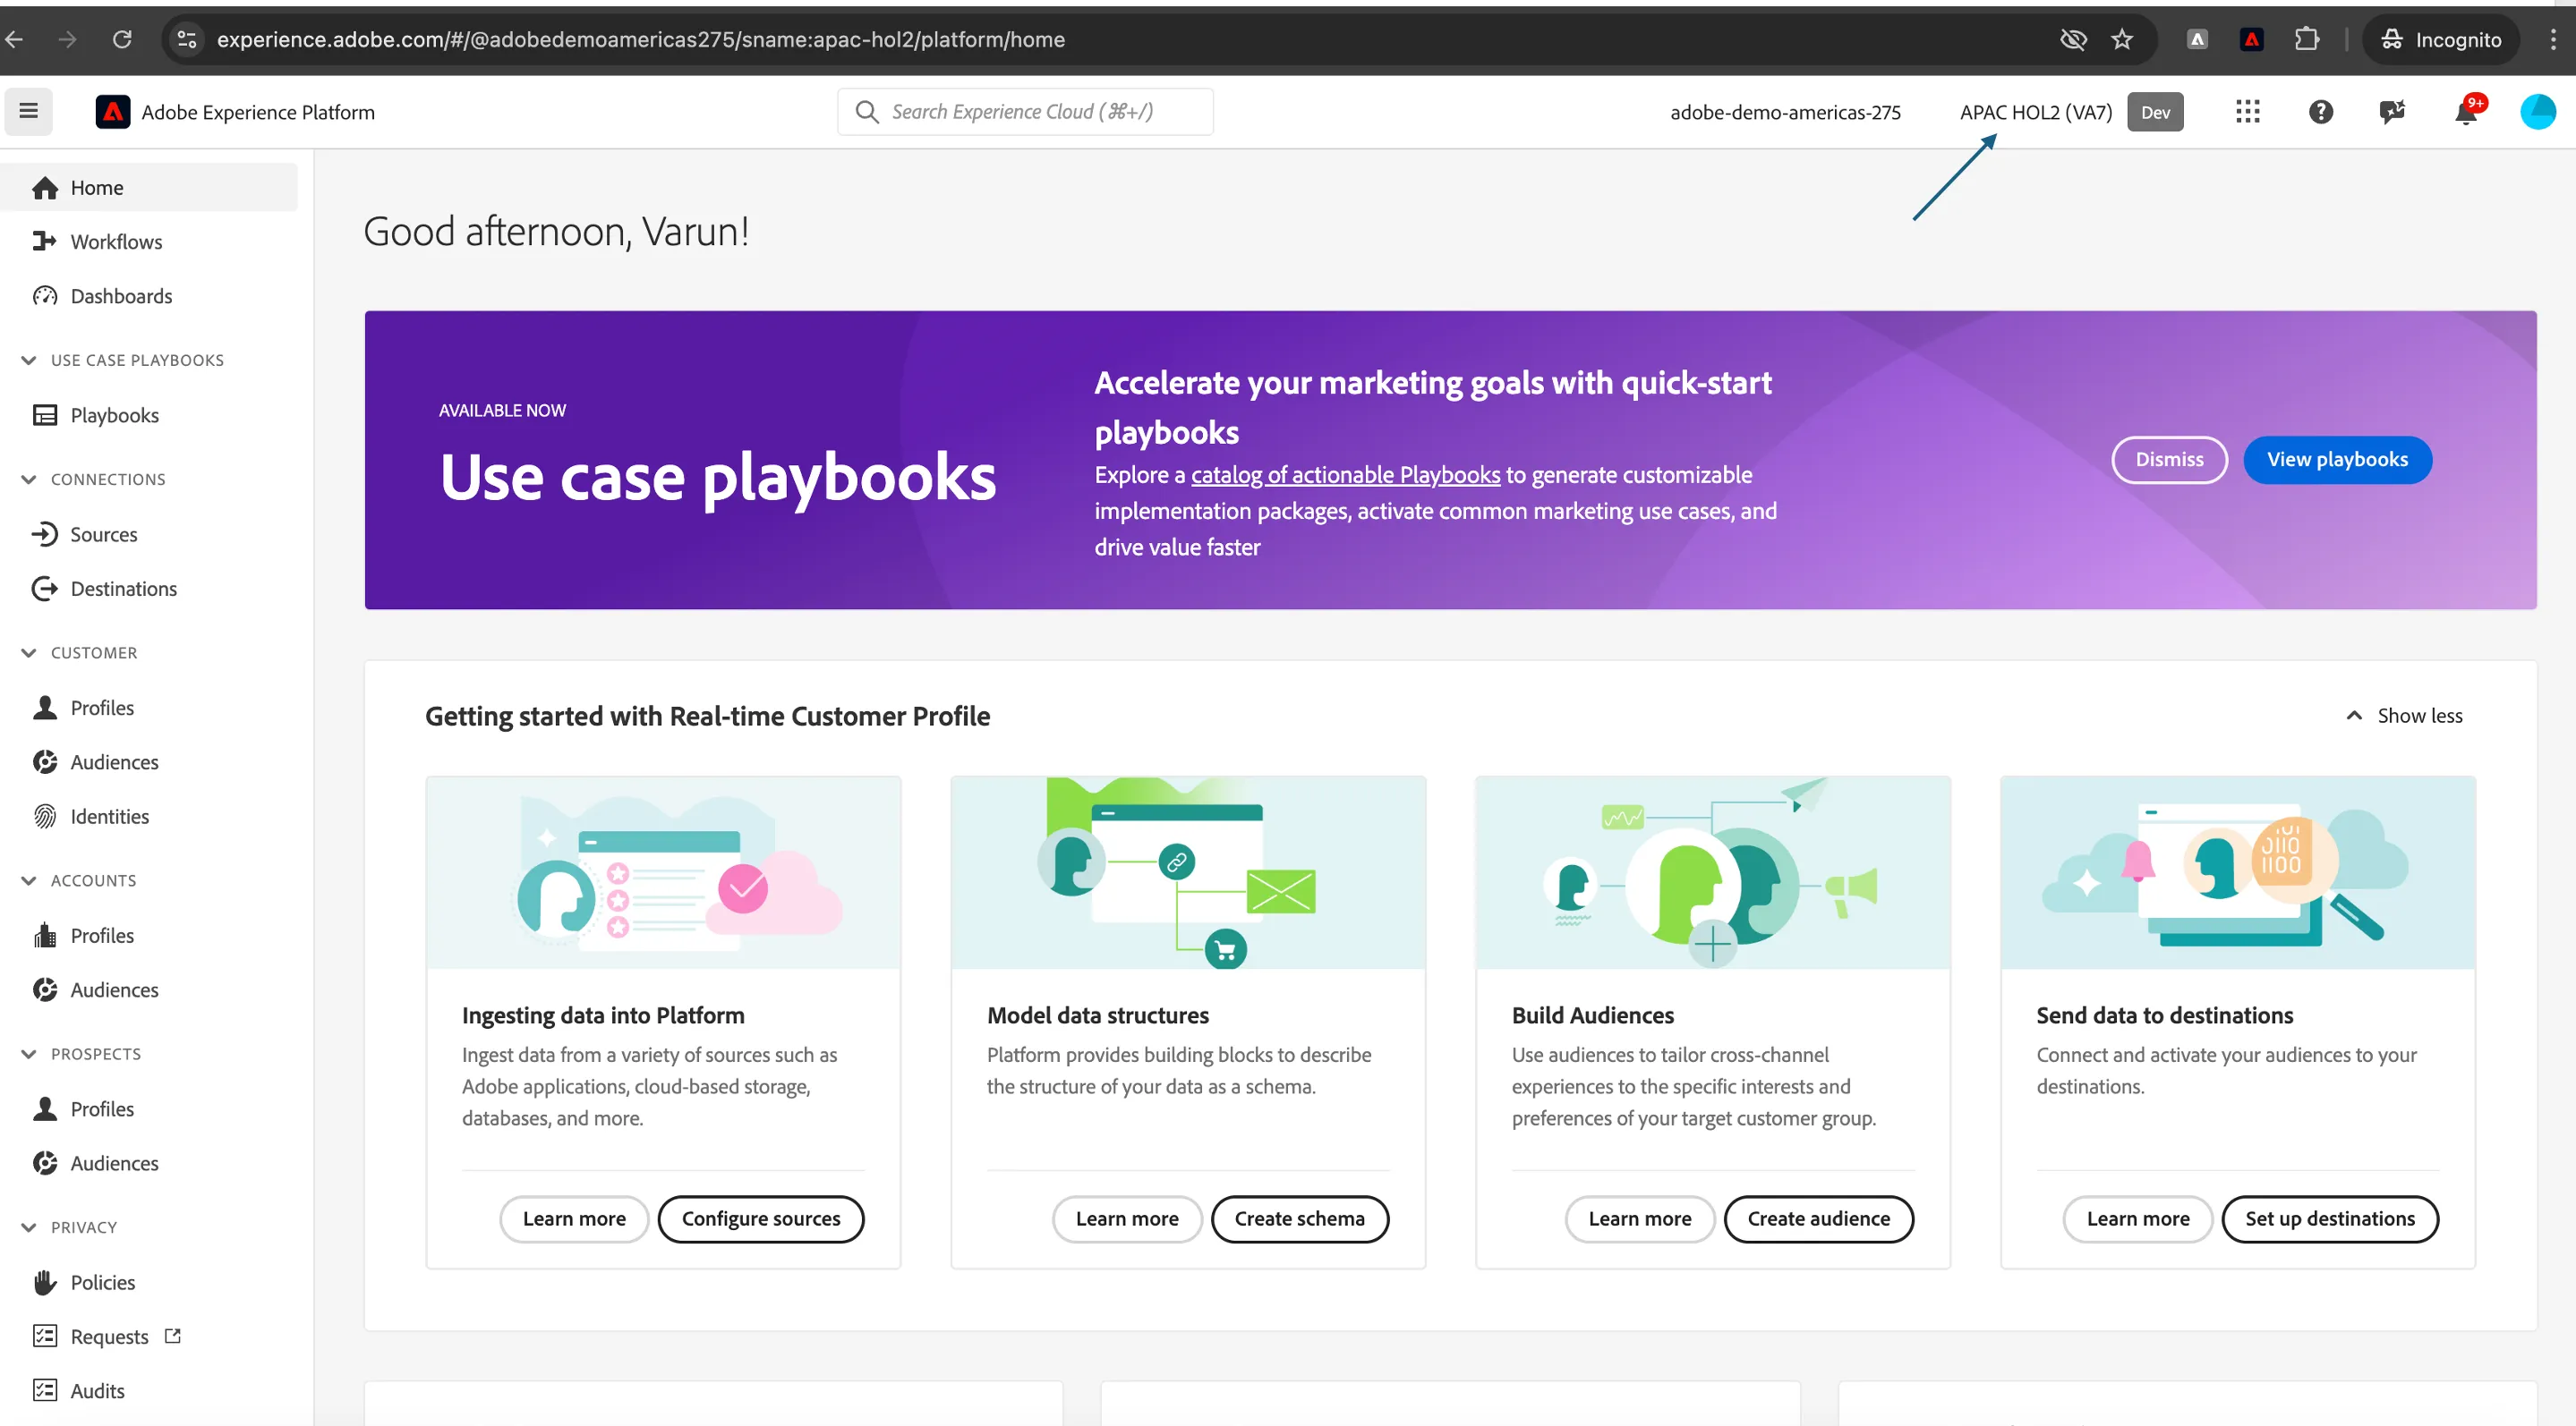Click Customer Profiles person icon
Screen dimensions: 2576x1426
(x=45, y=708)
